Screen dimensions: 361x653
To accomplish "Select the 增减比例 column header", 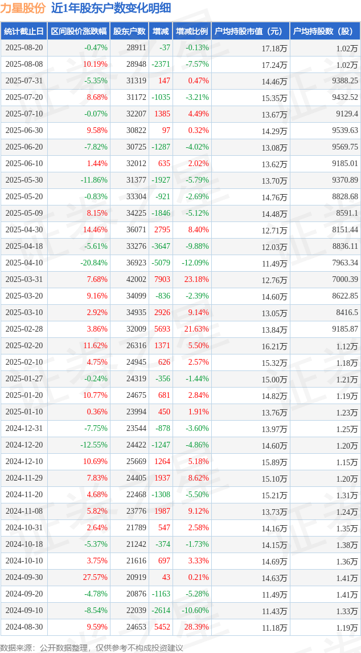I will click(x=192, y=31).
